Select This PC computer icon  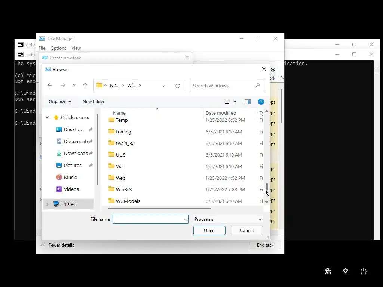(56, 204)
